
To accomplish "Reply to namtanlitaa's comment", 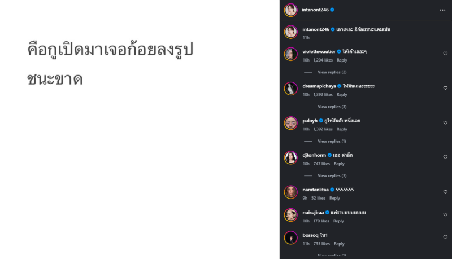I will point(334,198).
